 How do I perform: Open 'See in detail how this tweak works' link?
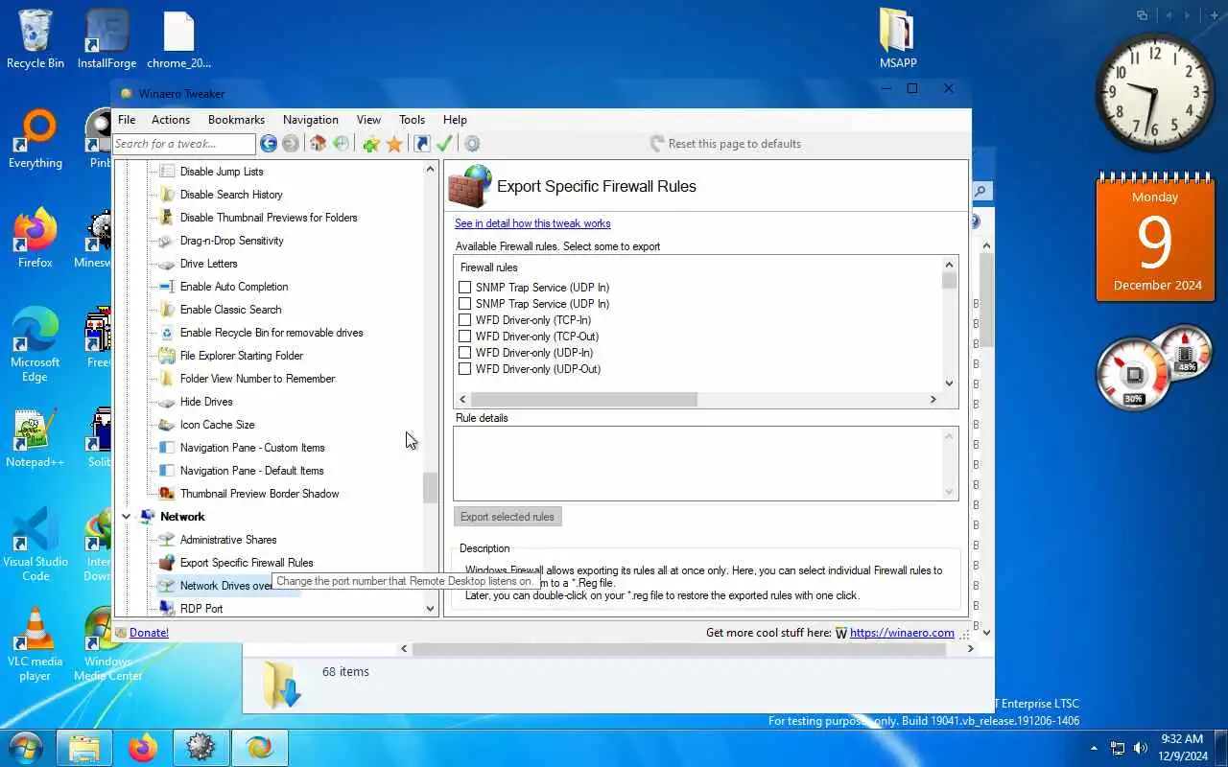[532, 223]
